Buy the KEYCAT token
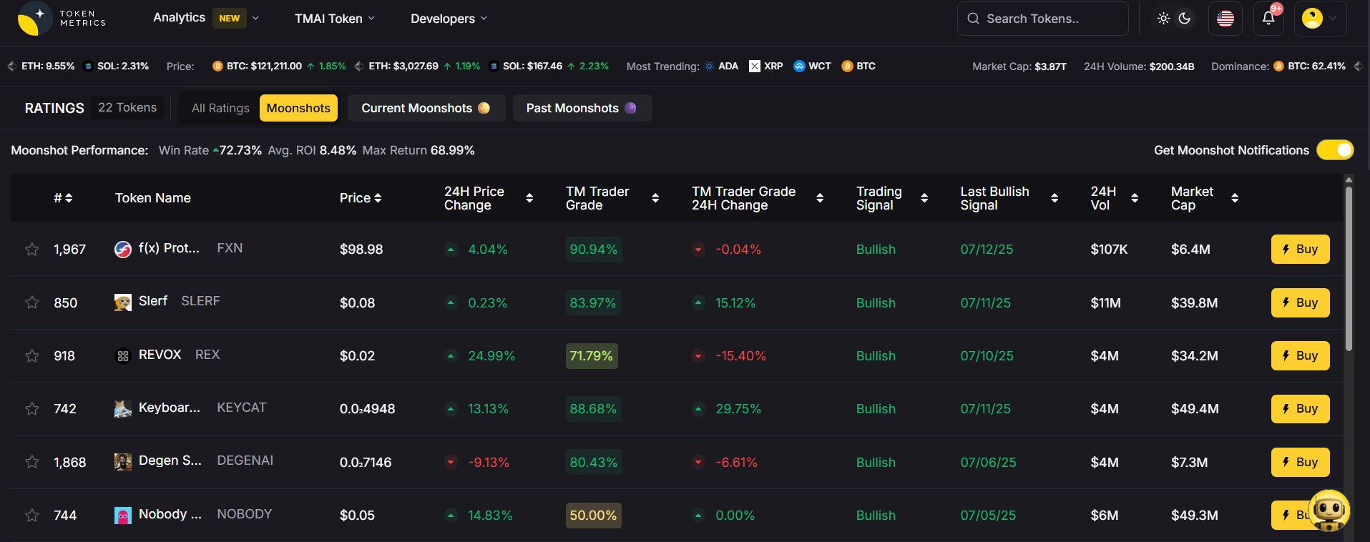Image resolution: width=1370 pixels, height=542 pixels. pos(1300,409)
